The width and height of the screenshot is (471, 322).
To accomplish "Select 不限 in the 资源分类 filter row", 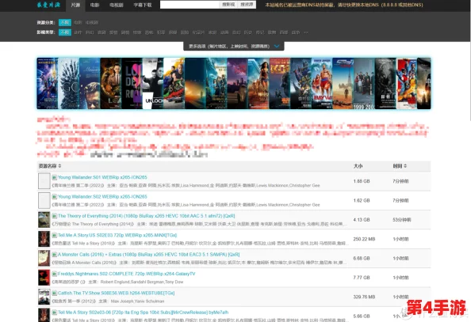I will click(x=64, y=22).
